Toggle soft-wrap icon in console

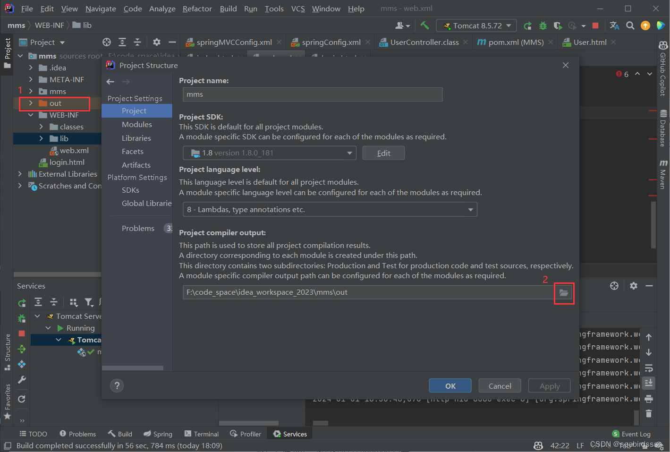pos(649,368)
